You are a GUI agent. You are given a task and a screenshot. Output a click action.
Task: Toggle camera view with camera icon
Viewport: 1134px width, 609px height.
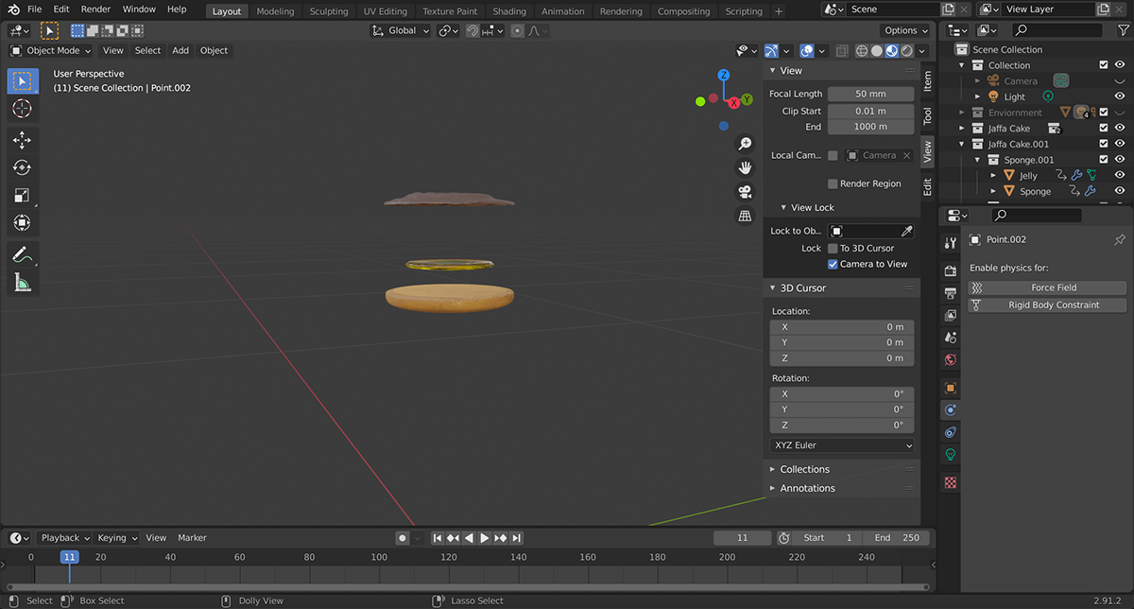[745, 192]
